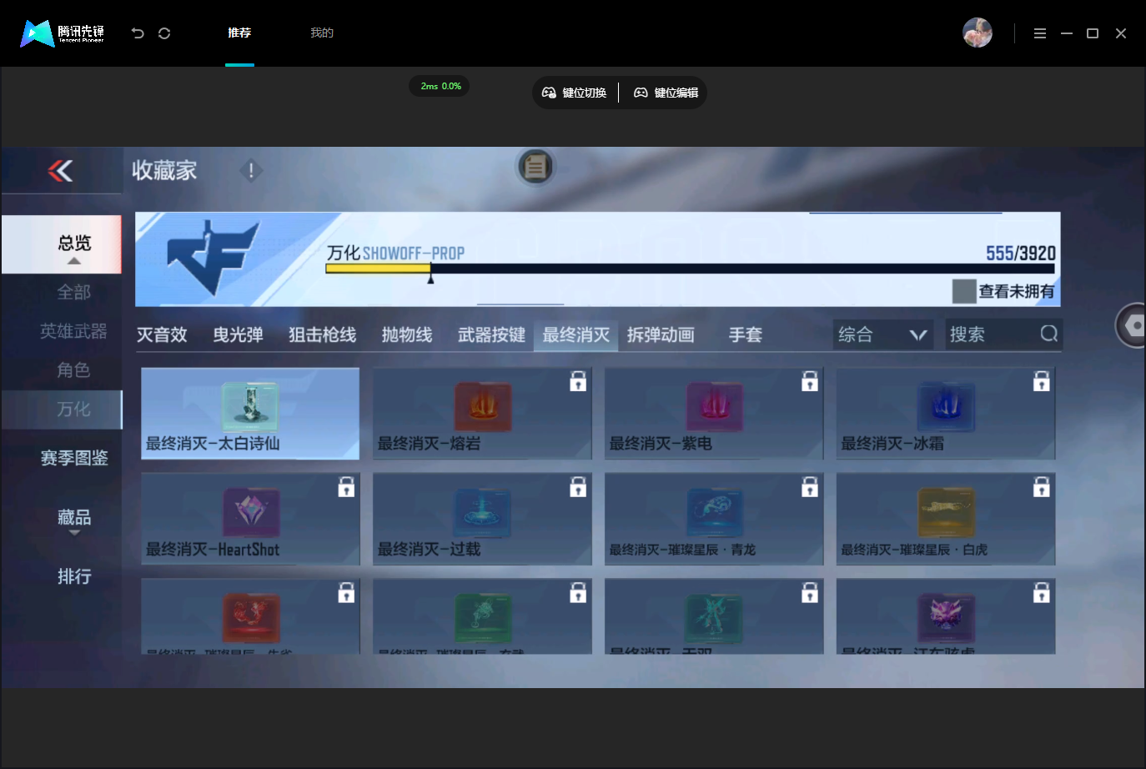
Task: Open the 我的 top tab
Action: click(322, 33)
